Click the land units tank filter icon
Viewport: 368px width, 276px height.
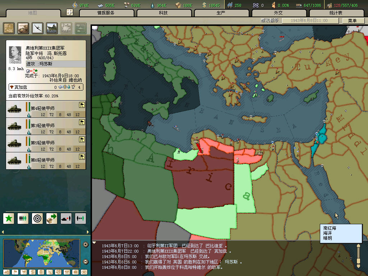[x=23, y=28]
